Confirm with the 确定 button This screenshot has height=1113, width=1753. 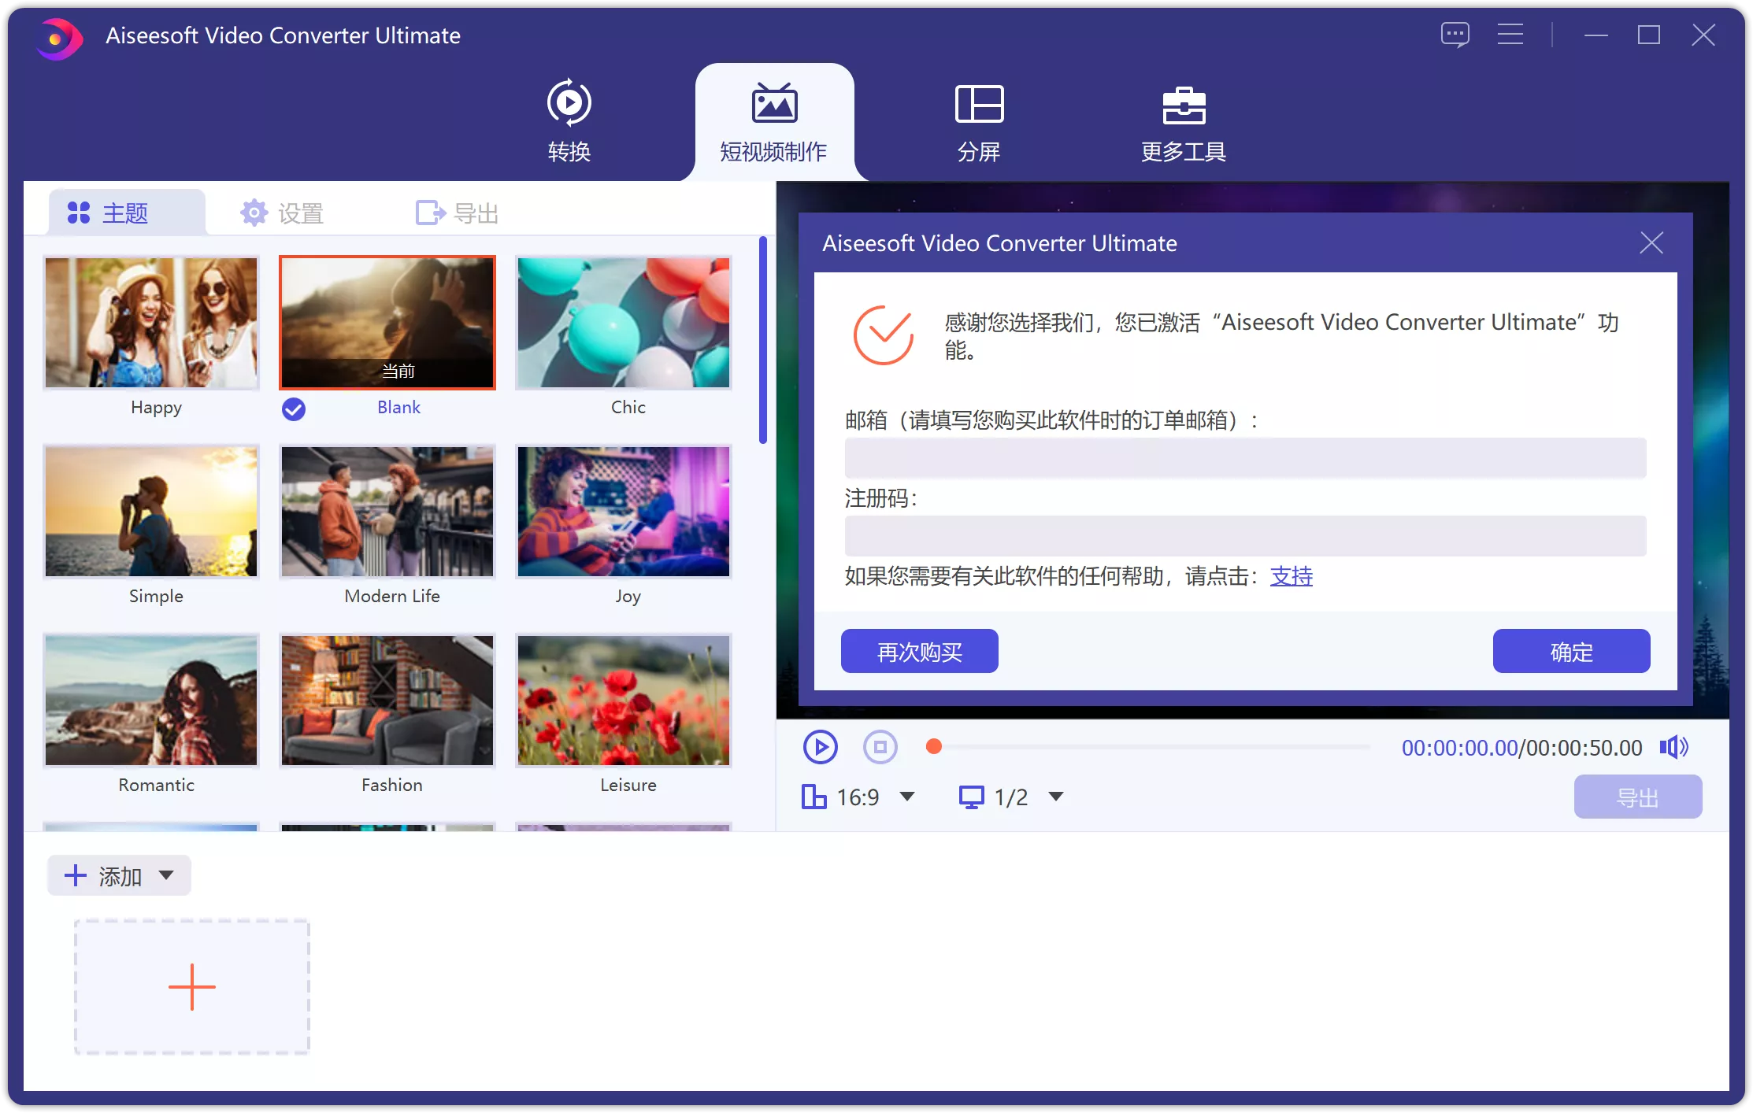coord(1571,651)
